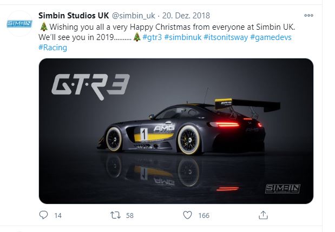Click the reply count 14
335x232 pixels.
pyautogui.click(x=58, y=215)
